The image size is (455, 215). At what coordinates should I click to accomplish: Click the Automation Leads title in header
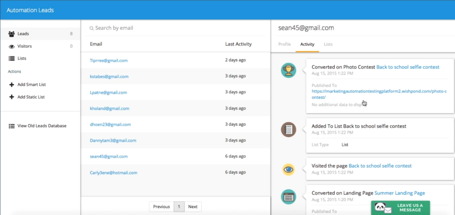tap(30, 10)
